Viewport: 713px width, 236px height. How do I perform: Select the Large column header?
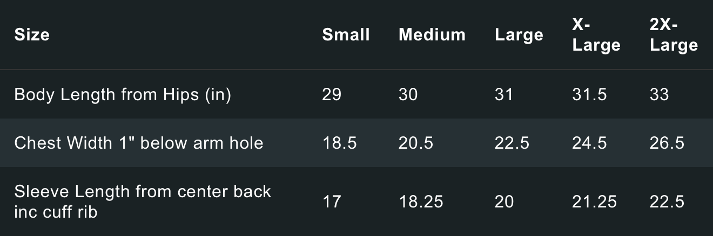pos(519,35)
